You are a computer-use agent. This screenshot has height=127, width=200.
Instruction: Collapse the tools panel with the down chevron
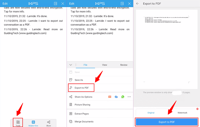coord(71,65)
